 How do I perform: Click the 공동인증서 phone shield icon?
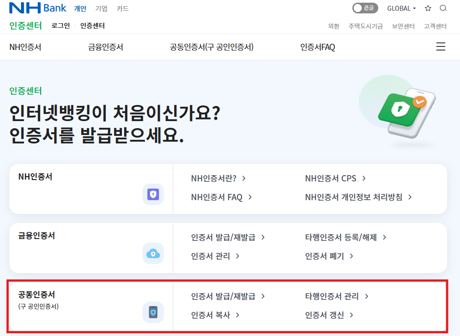click(153, 312)
